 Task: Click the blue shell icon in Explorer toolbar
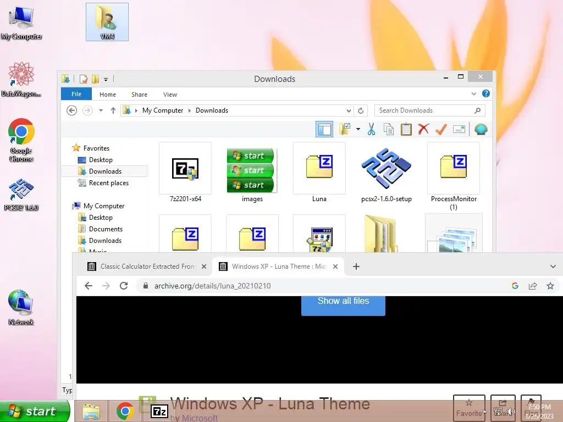[481, 129]
